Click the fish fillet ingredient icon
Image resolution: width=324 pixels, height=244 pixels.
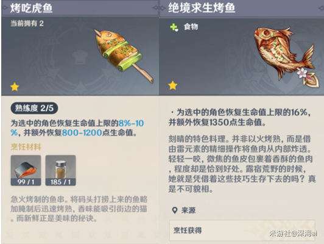point(26,170)
